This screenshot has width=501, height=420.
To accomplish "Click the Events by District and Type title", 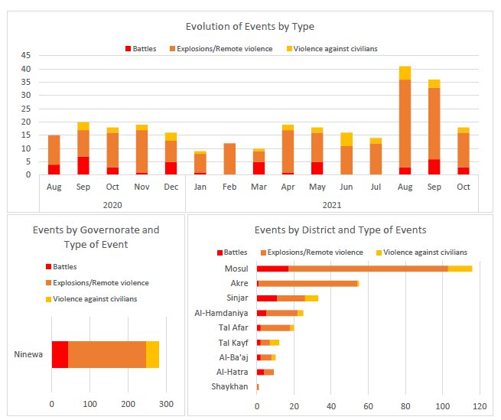I will (x=340, y=230).
